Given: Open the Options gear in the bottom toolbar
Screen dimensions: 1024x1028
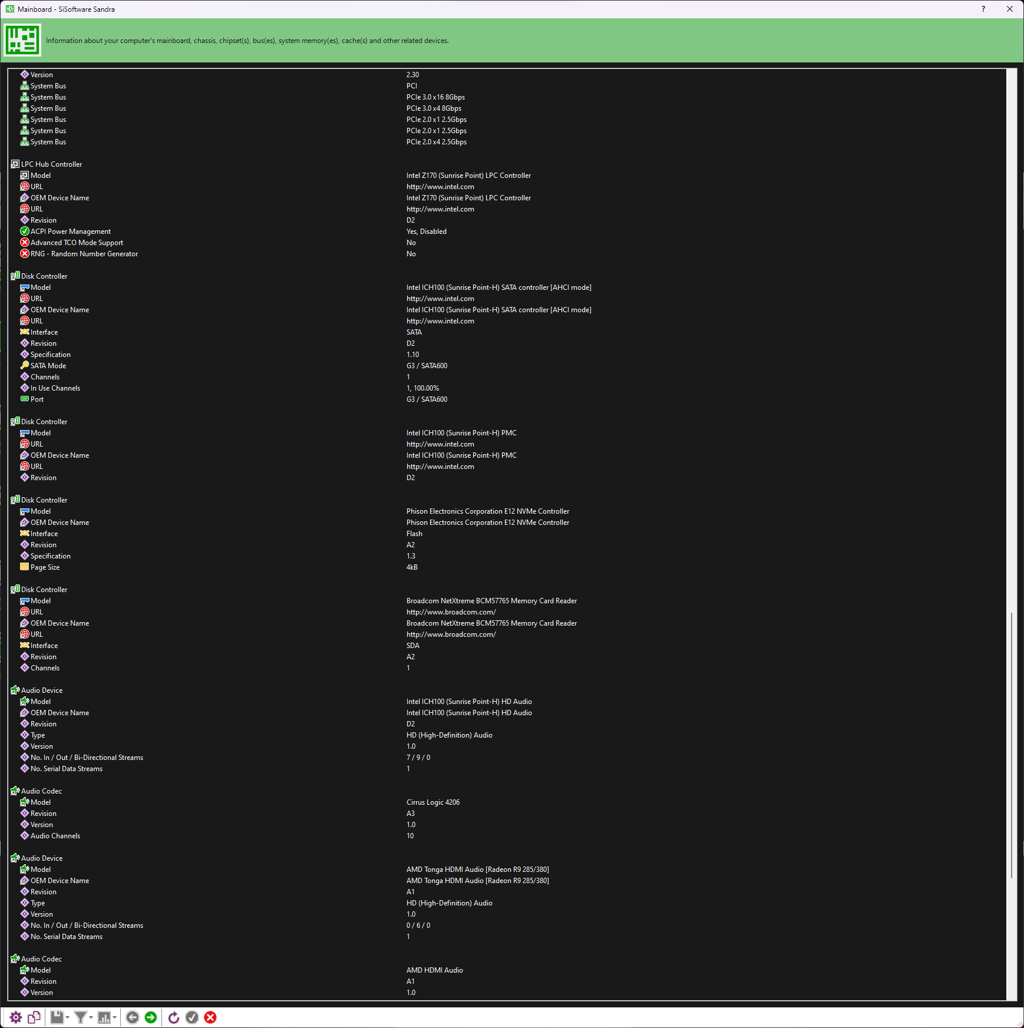Looking at the screenshot, I should [x=16, y=1017].
